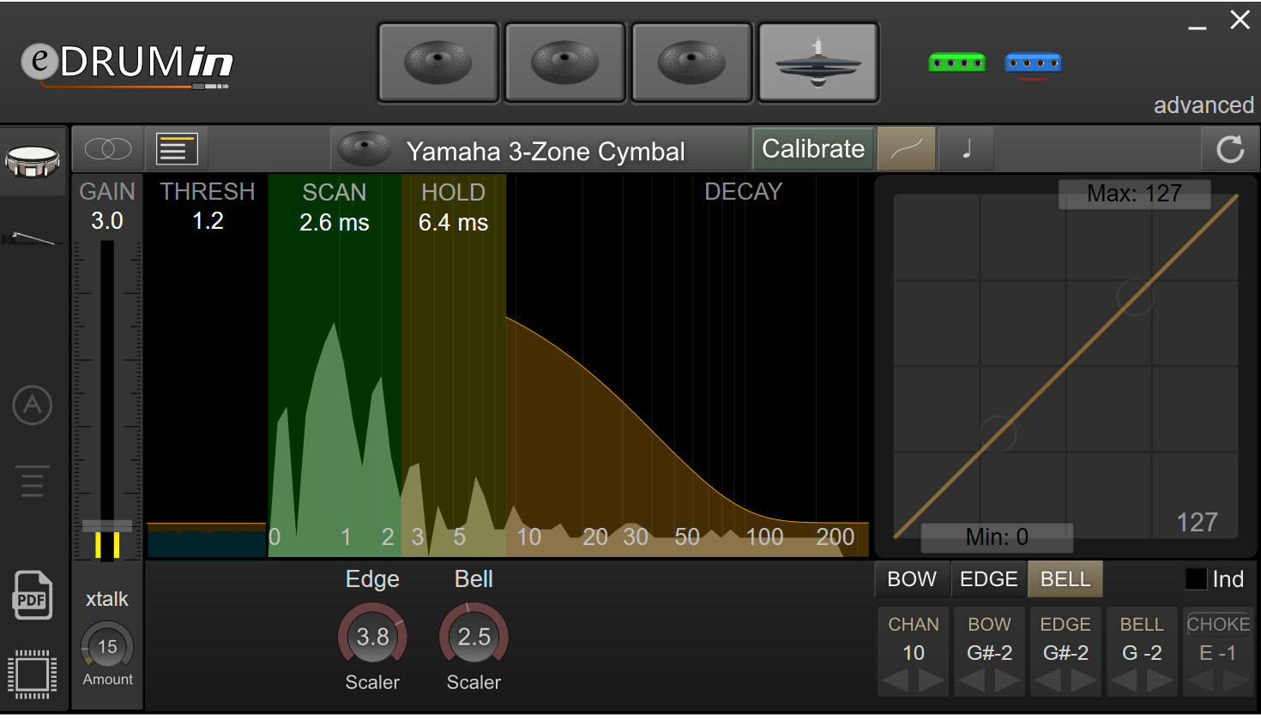Select the green eDRUMin device

[956, 63]
